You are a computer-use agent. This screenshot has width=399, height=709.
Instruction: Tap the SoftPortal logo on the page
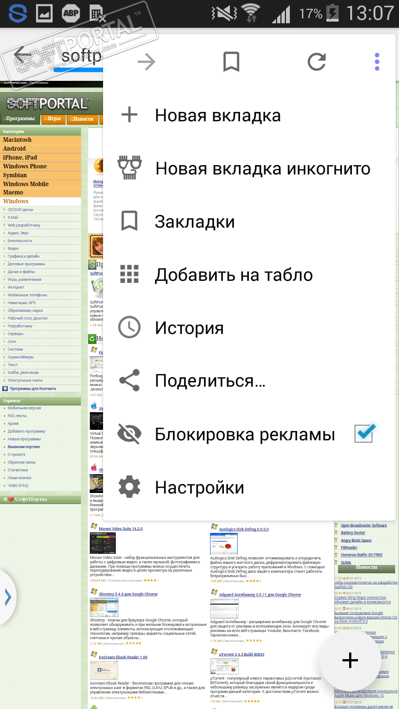point(48,104)
